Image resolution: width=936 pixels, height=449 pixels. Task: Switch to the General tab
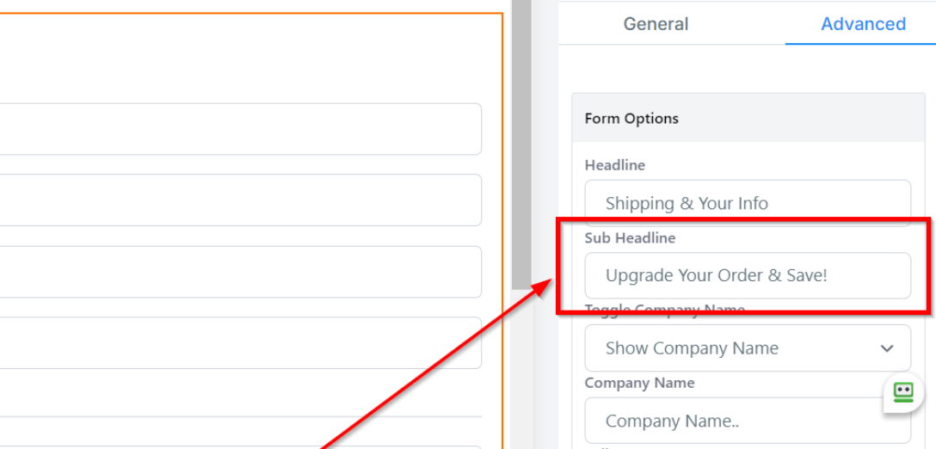(x=656, y=24)
